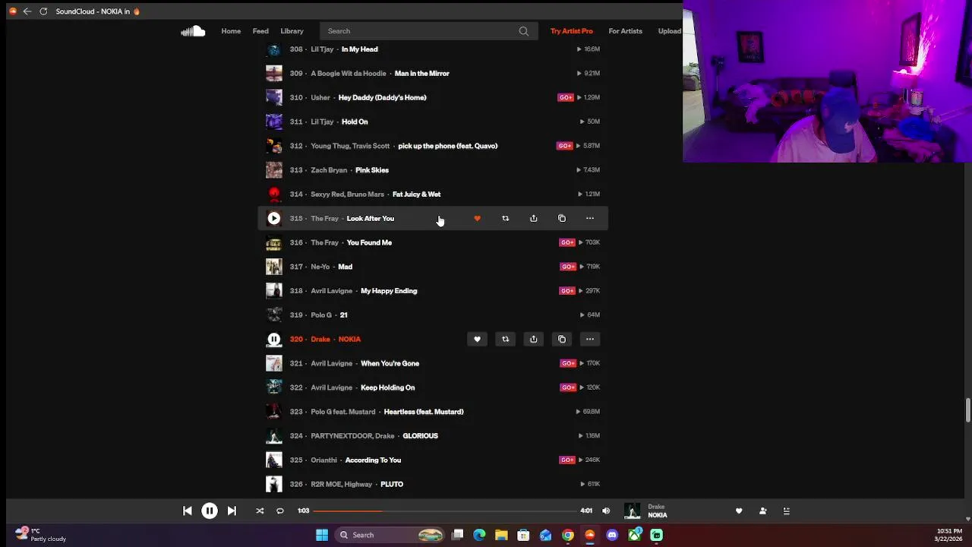Image resolution: width=972 pixels, height=547 pixels.
Task: Open Heartless (feat. Mustard) track
Action: point(424,412)
